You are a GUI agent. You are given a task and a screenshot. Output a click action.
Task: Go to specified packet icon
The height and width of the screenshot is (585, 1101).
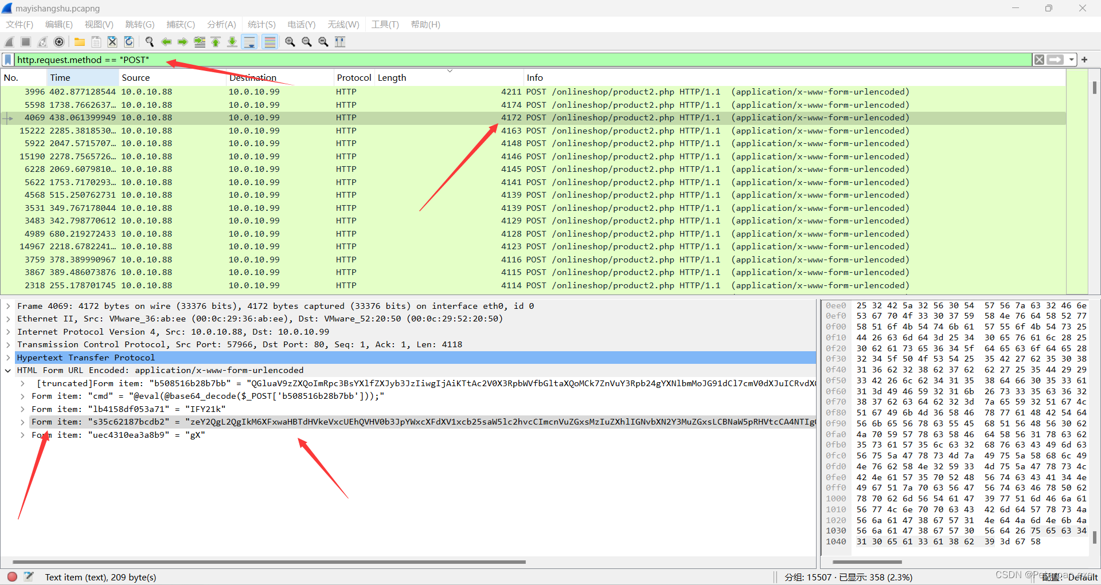[200, 42]
